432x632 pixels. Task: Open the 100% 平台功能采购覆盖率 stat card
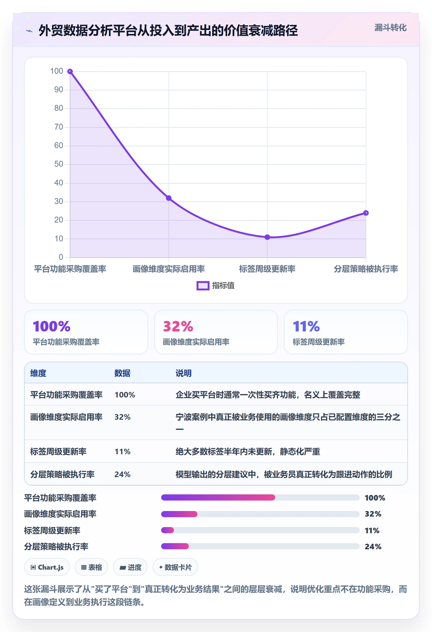coord(86,332)
